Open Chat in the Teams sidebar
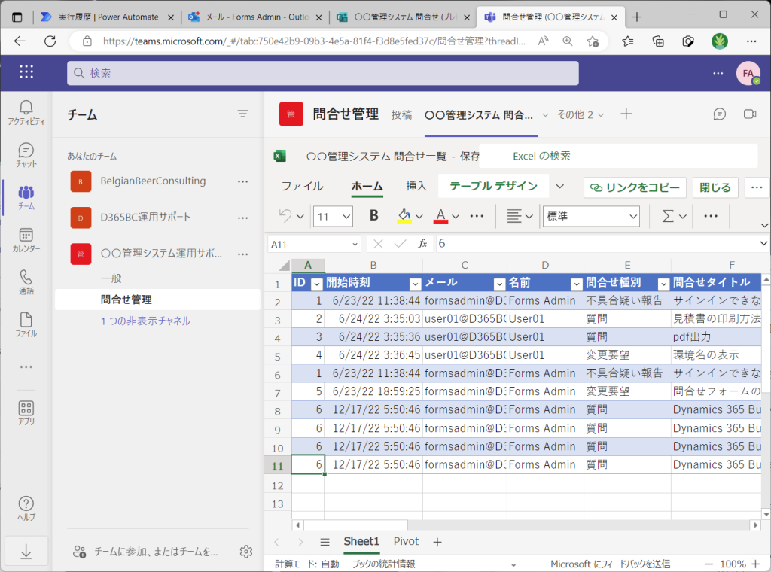 point(26,155)
